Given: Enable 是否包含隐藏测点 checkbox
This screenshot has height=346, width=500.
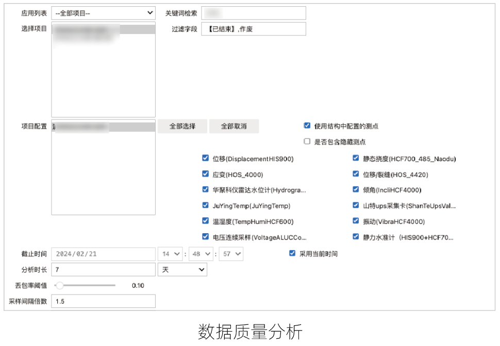Looking at the screenshot, I should (307, 142).
